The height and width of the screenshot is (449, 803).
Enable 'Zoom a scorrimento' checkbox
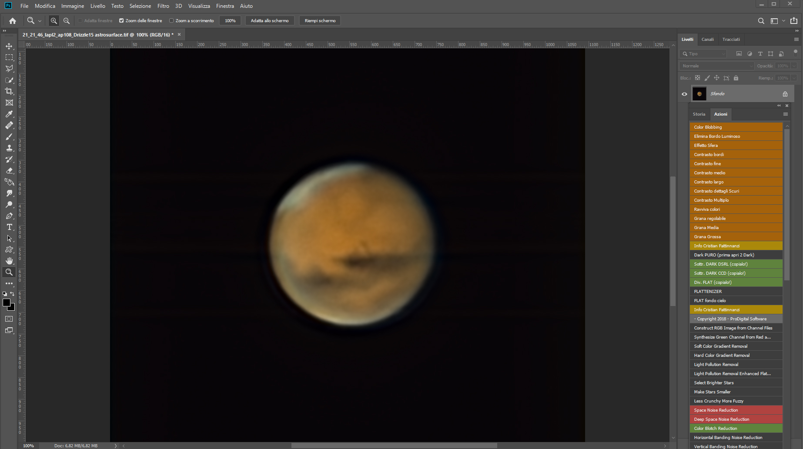coord(171,20)
